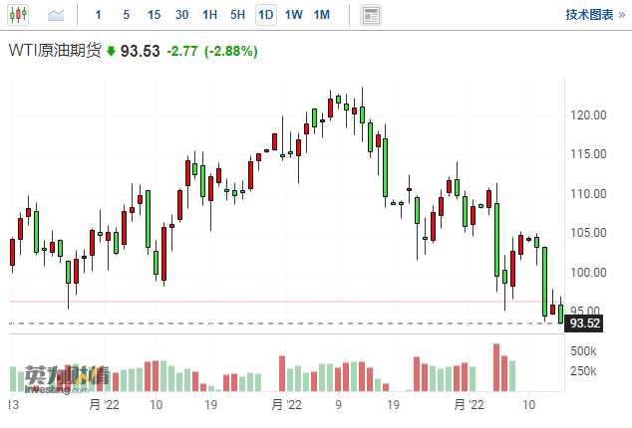Switch to the 1H timeframe
The width and height of the screenshot is (632, 428).
click(x=209, y=15)
